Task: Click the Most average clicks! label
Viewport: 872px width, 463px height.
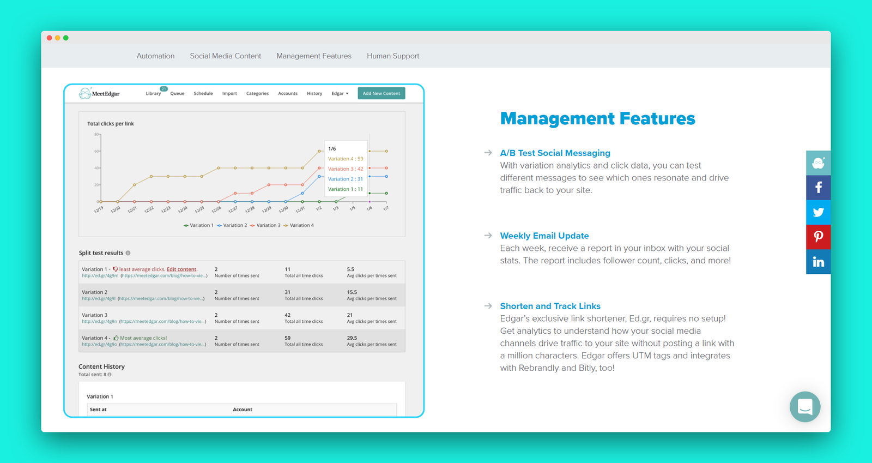Action: pyautogui.click(x=143, y=338)
